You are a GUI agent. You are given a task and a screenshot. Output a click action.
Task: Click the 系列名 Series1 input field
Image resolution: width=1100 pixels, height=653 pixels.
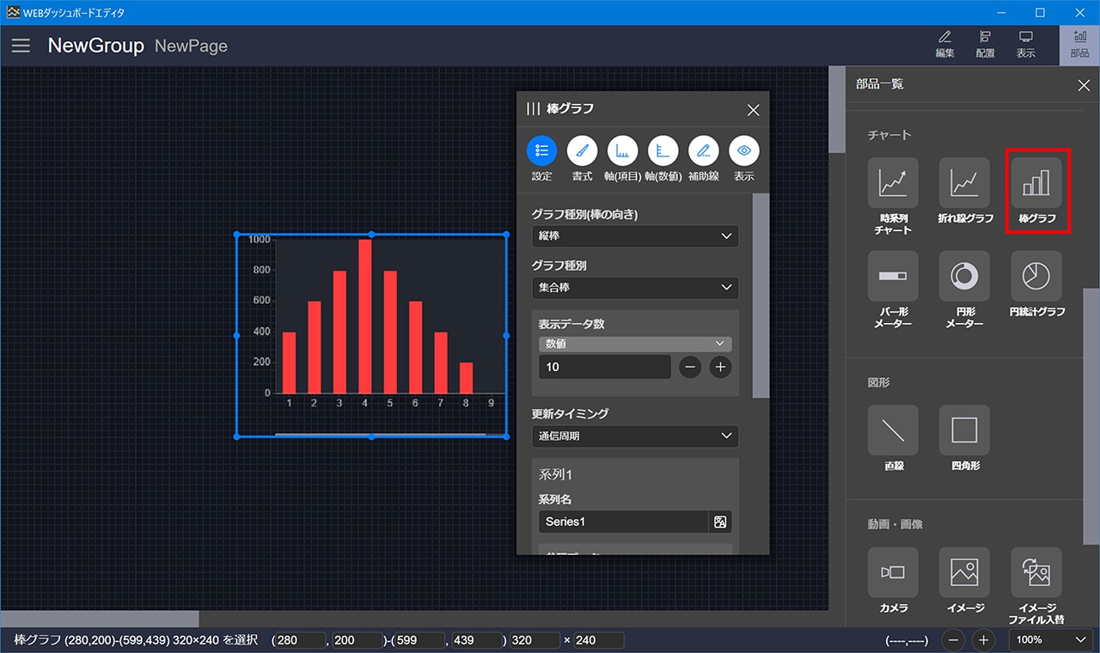623,522
